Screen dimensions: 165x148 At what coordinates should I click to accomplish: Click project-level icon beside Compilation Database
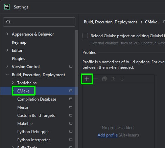click(71, 99)
